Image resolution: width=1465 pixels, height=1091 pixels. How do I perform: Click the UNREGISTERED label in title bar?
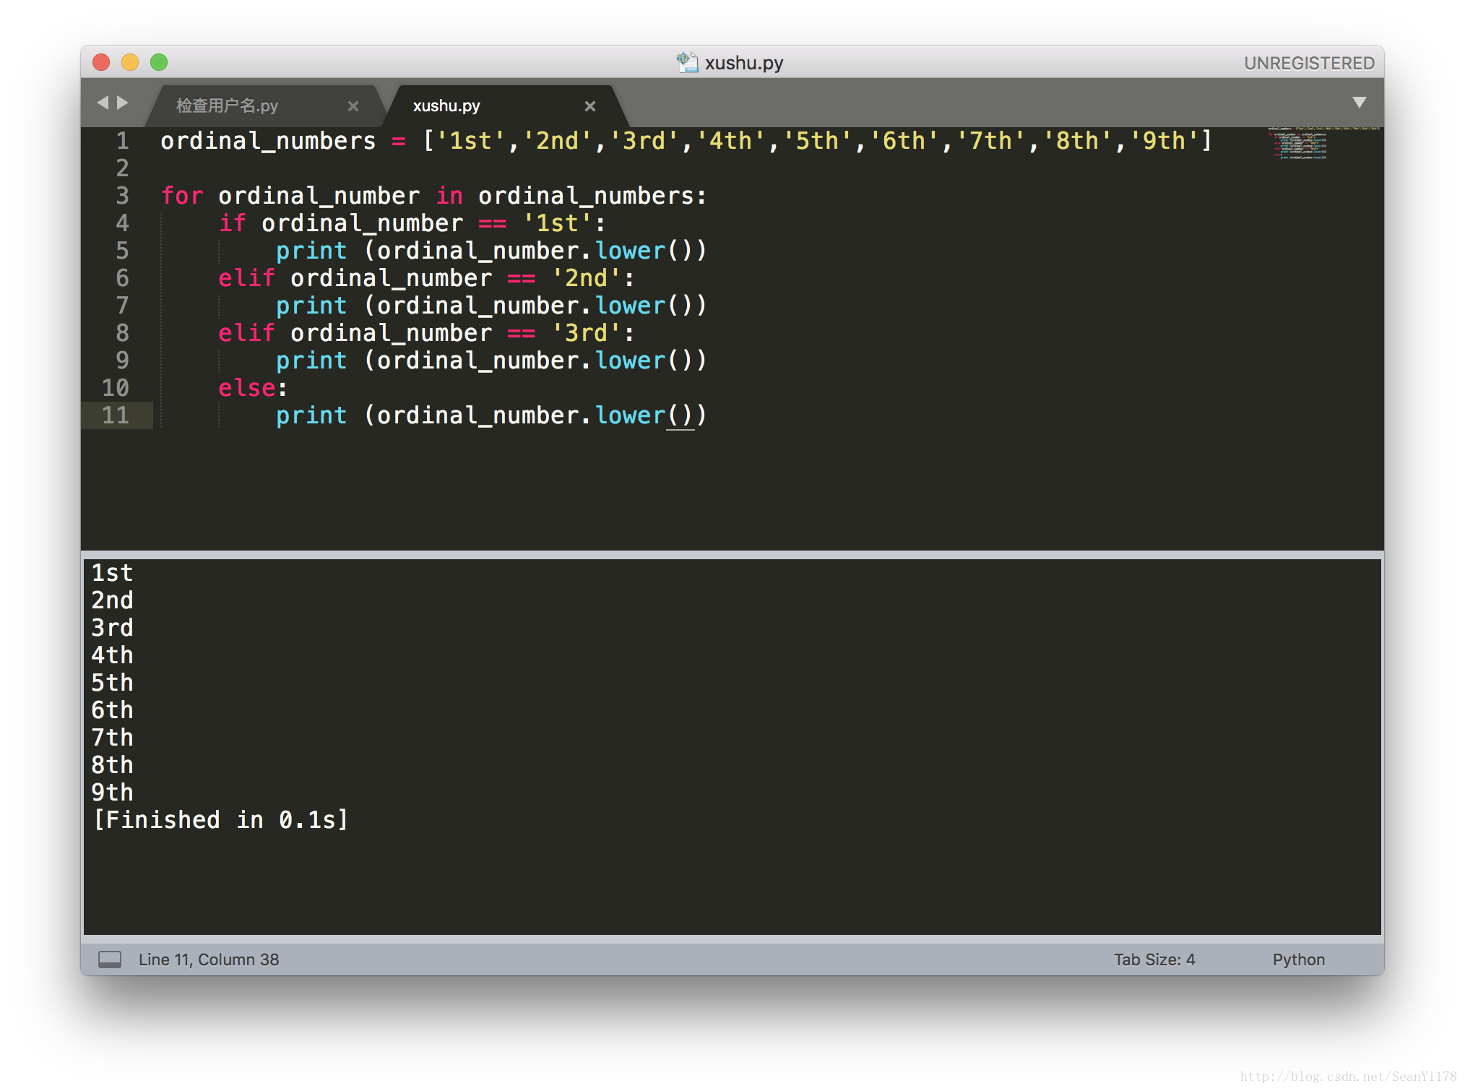click(x=1309, y=63)
